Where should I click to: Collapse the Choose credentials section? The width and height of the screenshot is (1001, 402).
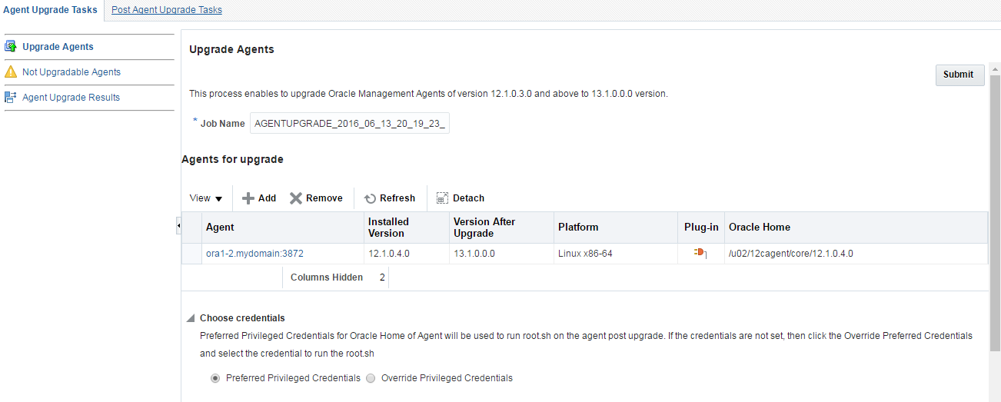[191, 318]
